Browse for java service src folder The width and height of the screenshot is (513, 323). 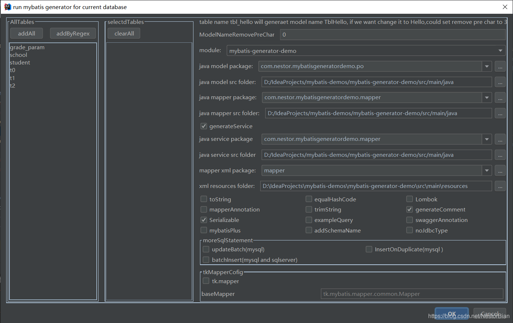pos(500,155)
